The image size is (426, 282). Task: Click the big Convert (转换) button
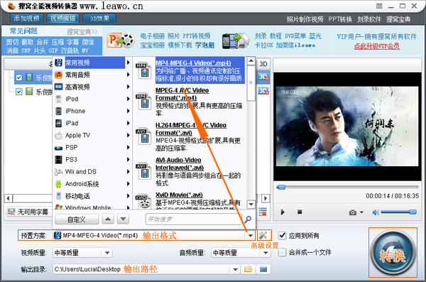click(393, 253)
